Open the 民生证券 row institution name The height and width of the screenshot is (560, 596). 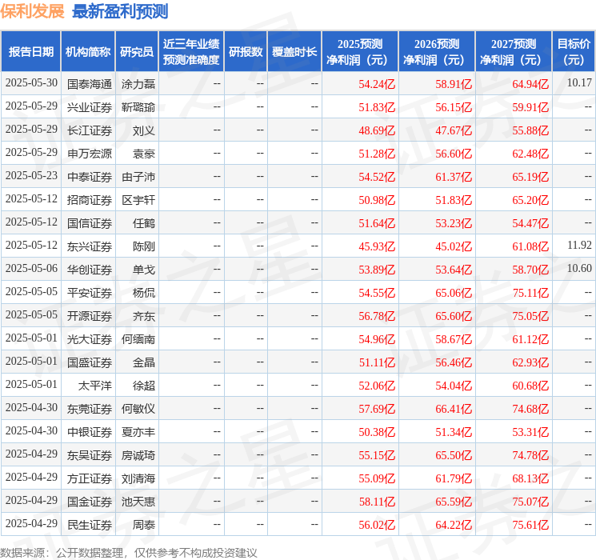(90, 524)
